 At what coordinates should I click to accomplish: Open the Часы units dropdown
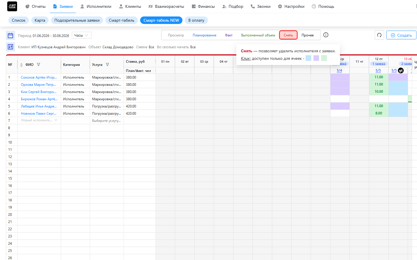[82, 35]
